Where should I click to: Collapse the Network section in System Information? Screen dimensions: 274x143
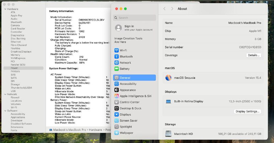5,94
